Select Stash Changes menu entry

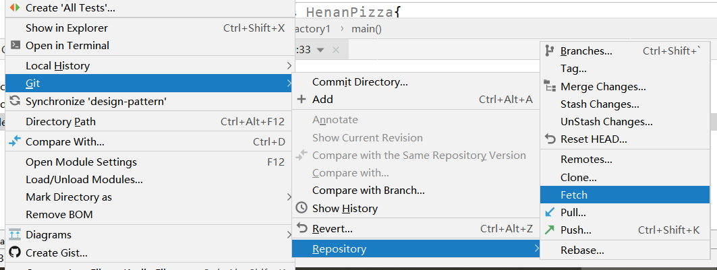pos(600,104)
